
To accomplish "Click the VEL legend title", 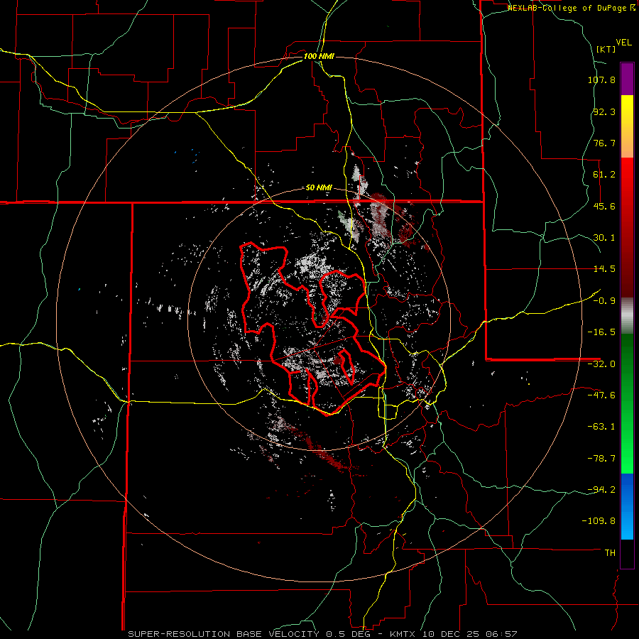I will point(623,43).
